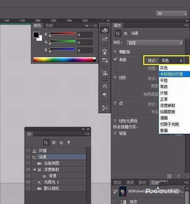Open the 预设 preset dropdown

(x=155, y=43)
